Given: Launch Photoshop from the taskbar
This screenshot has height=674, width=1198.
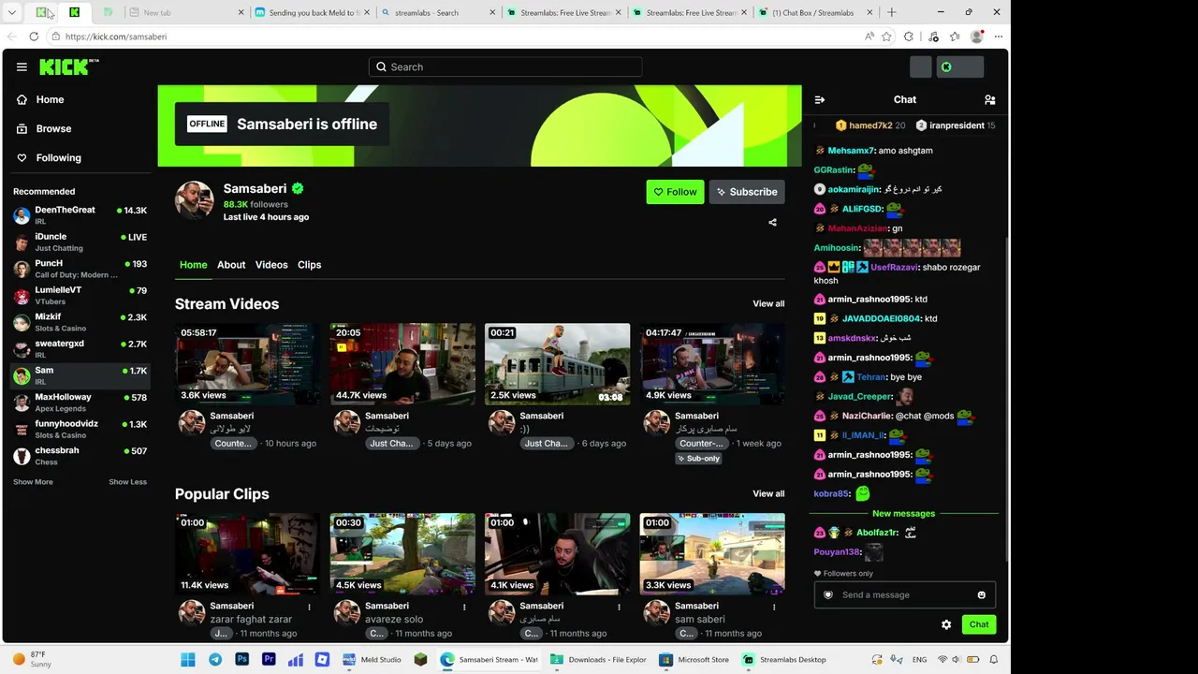Looking at the screenshot, I should [242, 660].
